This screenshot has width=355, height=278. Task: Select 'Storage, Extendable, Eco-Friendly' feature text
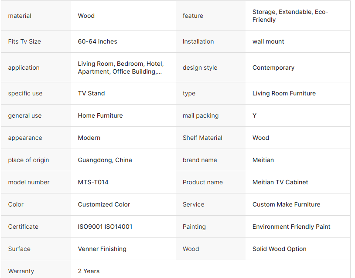click(x=290, y=16)
